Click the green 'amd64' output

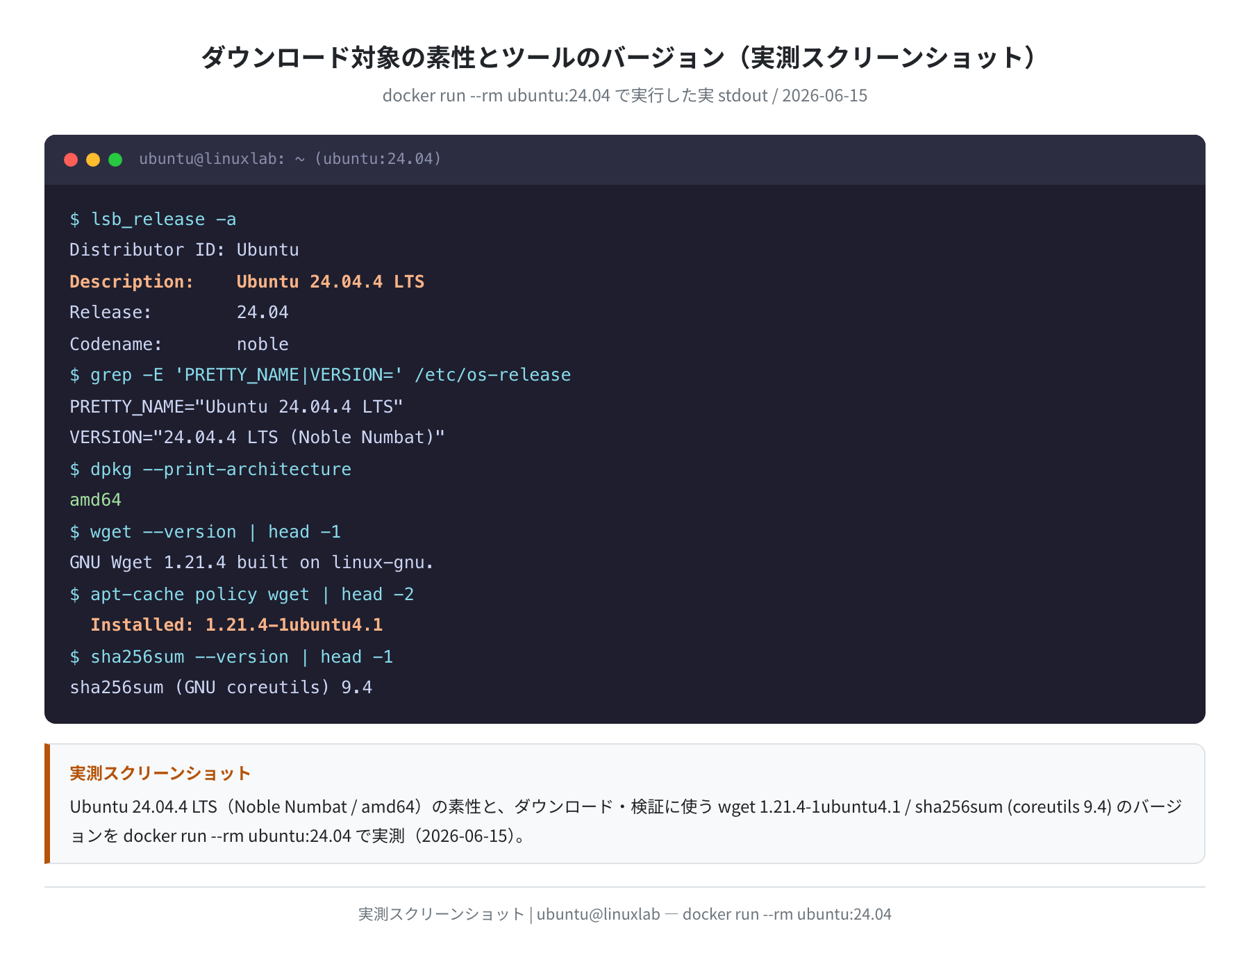pos(95,500)
